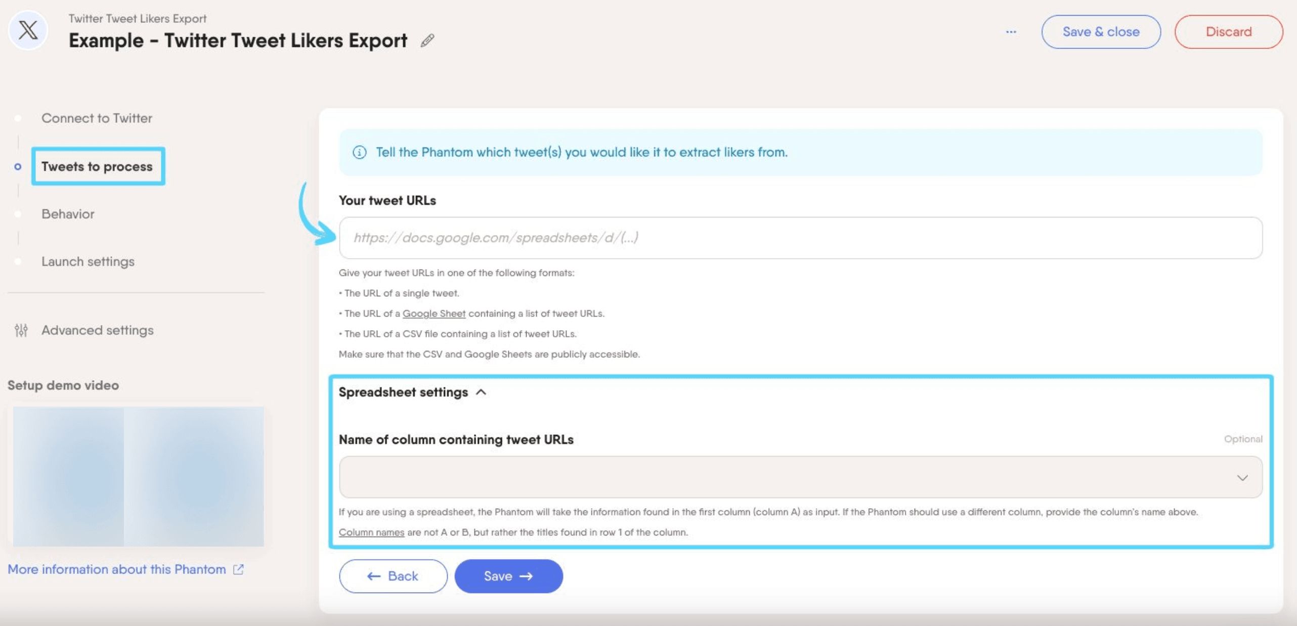Click the publicly accessible note text
Viewport: 1297px width, 626px height.
click(x=489, y=354)
